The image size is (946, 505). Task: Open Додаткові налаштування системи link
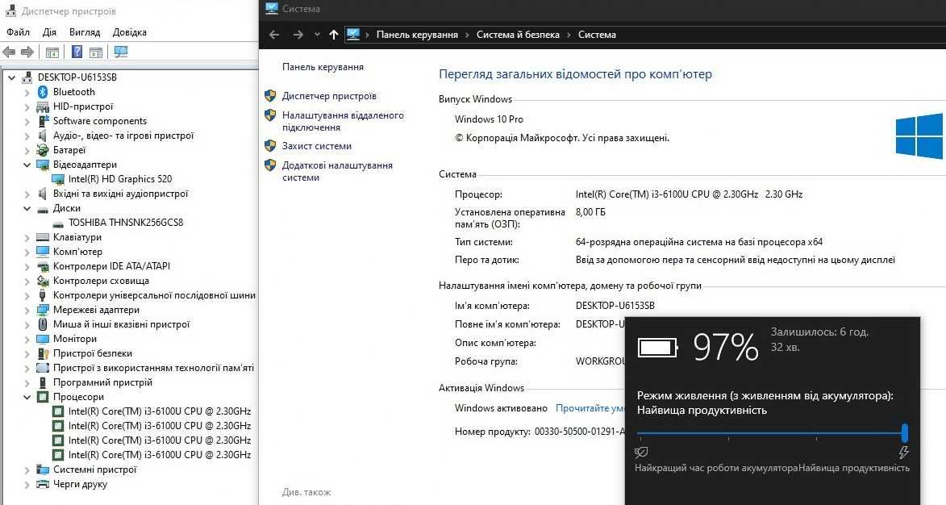(337, 171)
